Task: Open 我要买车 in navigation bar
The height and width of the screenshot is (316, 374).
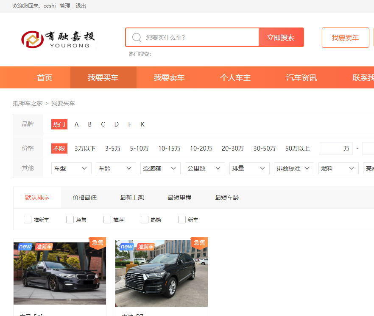Action: [x=103, y=77]
